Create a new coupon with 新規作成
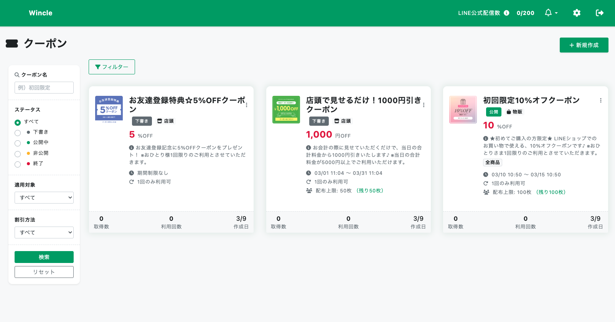Viewport: 615px width, 322px height. tap(584, 45)
